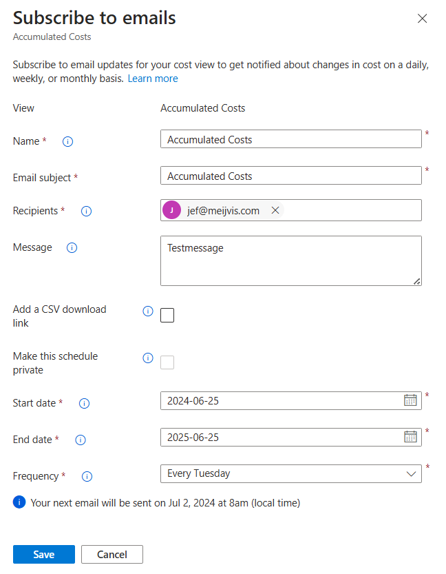Click the Start date info icon
Screen dimensions: 446x574
84,403
